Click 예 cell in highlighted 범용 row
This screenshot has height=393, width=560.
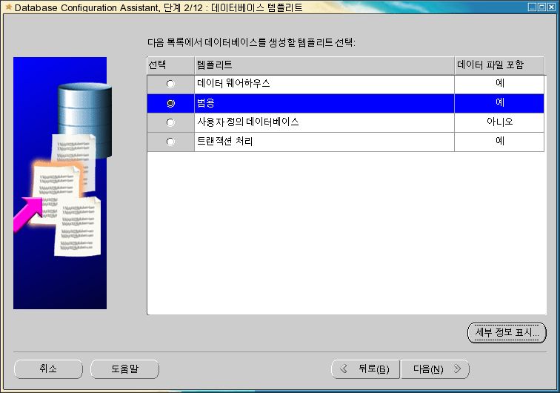point(499,103)
